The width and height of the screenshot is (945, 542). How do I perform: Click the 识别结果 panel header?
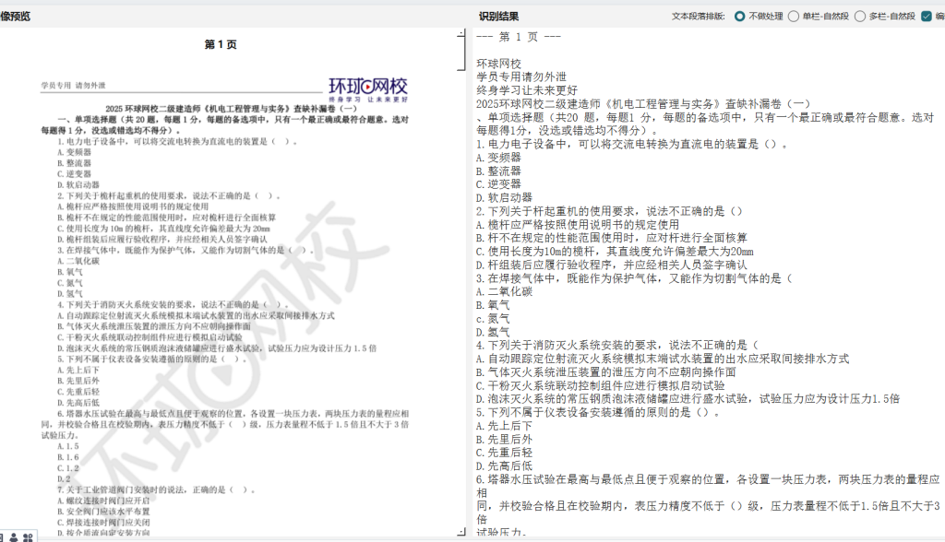pyautogui.click(x=498, y=17)
